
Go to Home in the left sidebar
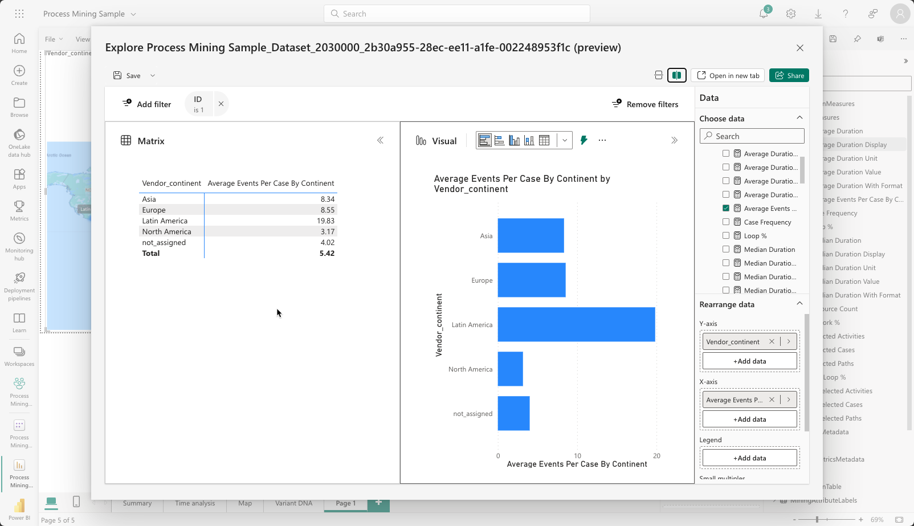pos(19,43)
